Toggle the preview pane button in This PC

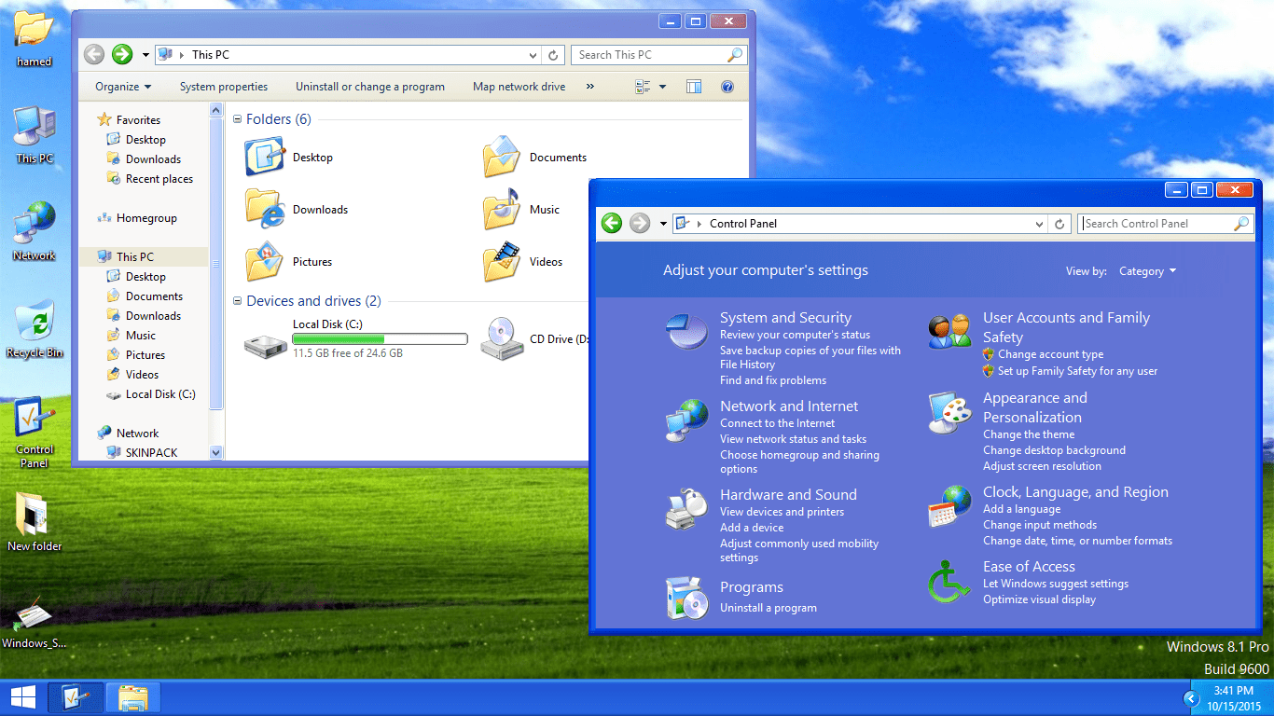[x=694, y=87]
